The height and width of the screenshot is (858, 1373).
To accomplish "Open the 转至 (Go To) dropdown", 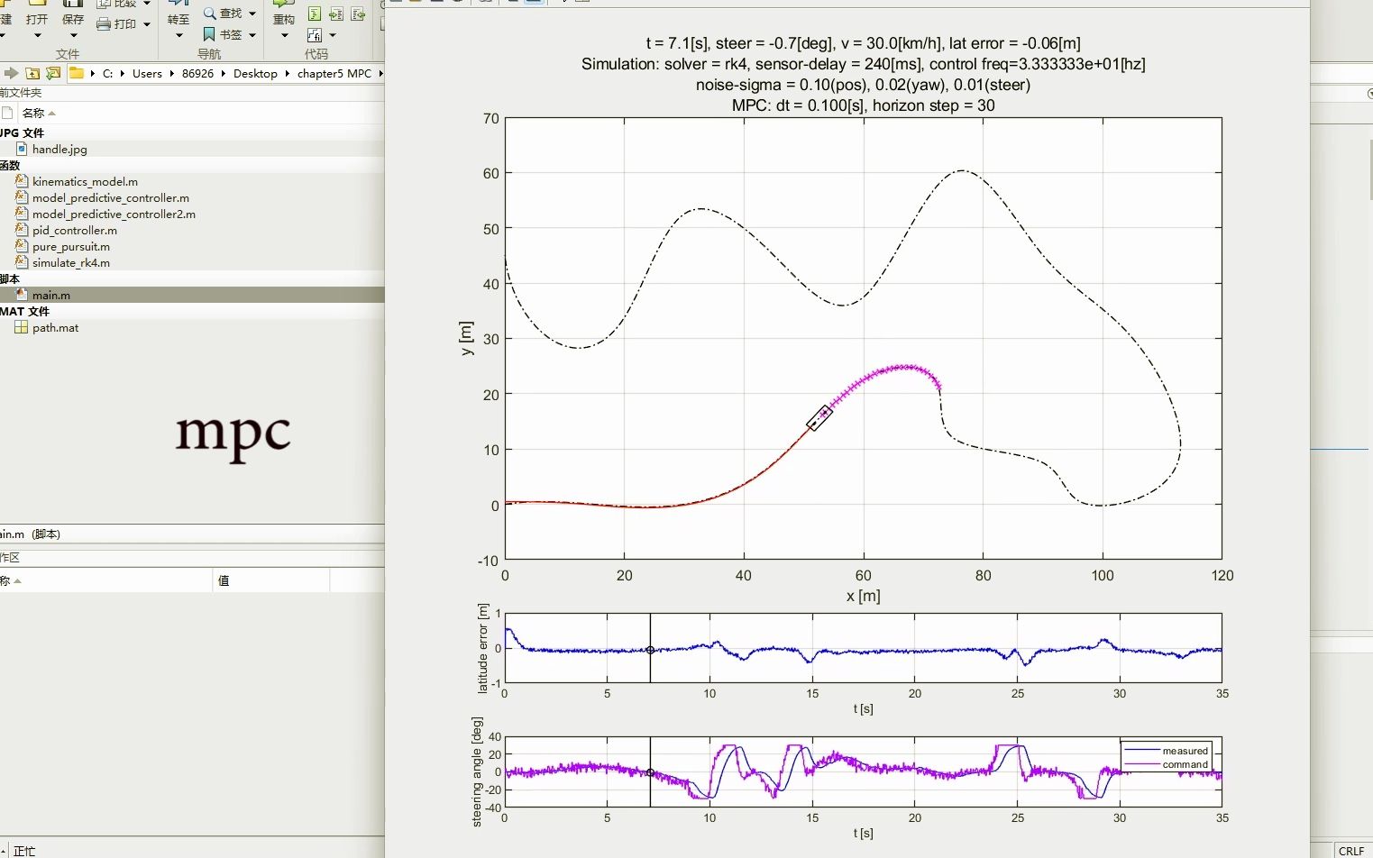I will (178, 35).
